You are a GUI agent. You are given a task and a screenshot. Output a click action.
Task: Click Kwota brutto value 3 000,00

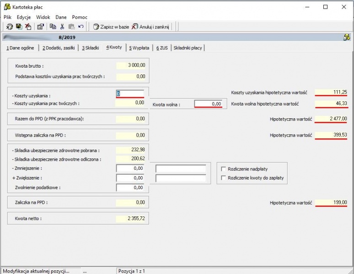click(131, 65)
